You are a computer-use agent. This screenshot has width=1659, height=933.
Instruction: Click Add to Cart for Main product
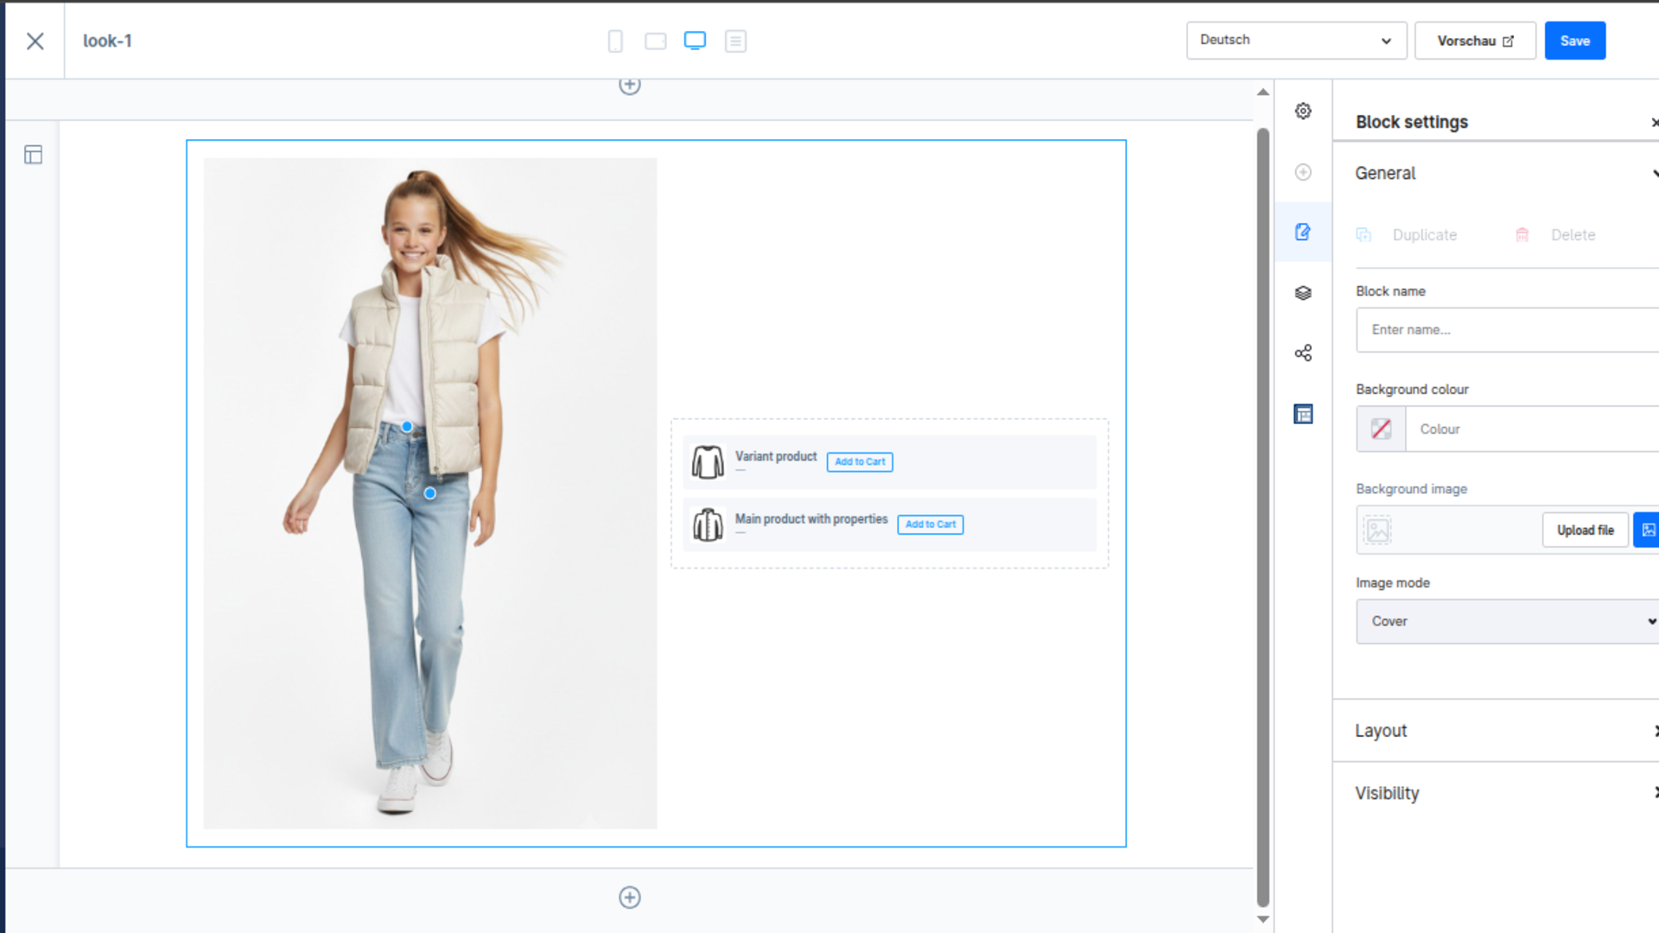(x=930, y=524)
